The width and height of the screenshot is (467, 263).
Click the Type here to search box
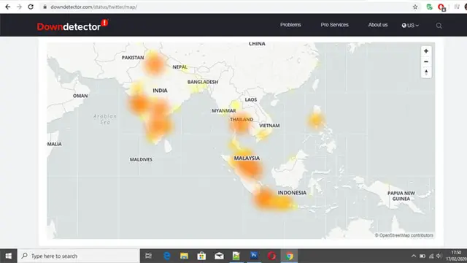point(78,256)
